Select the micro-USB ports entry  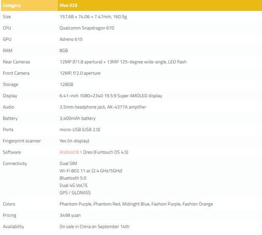(80, 129)
